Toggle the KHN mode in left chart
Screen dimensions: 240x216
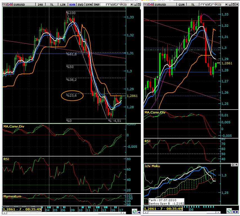point(72,5)
